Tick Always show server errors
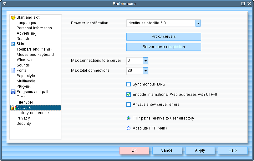The width and height of the screenshot is (254, 161). 129,105
